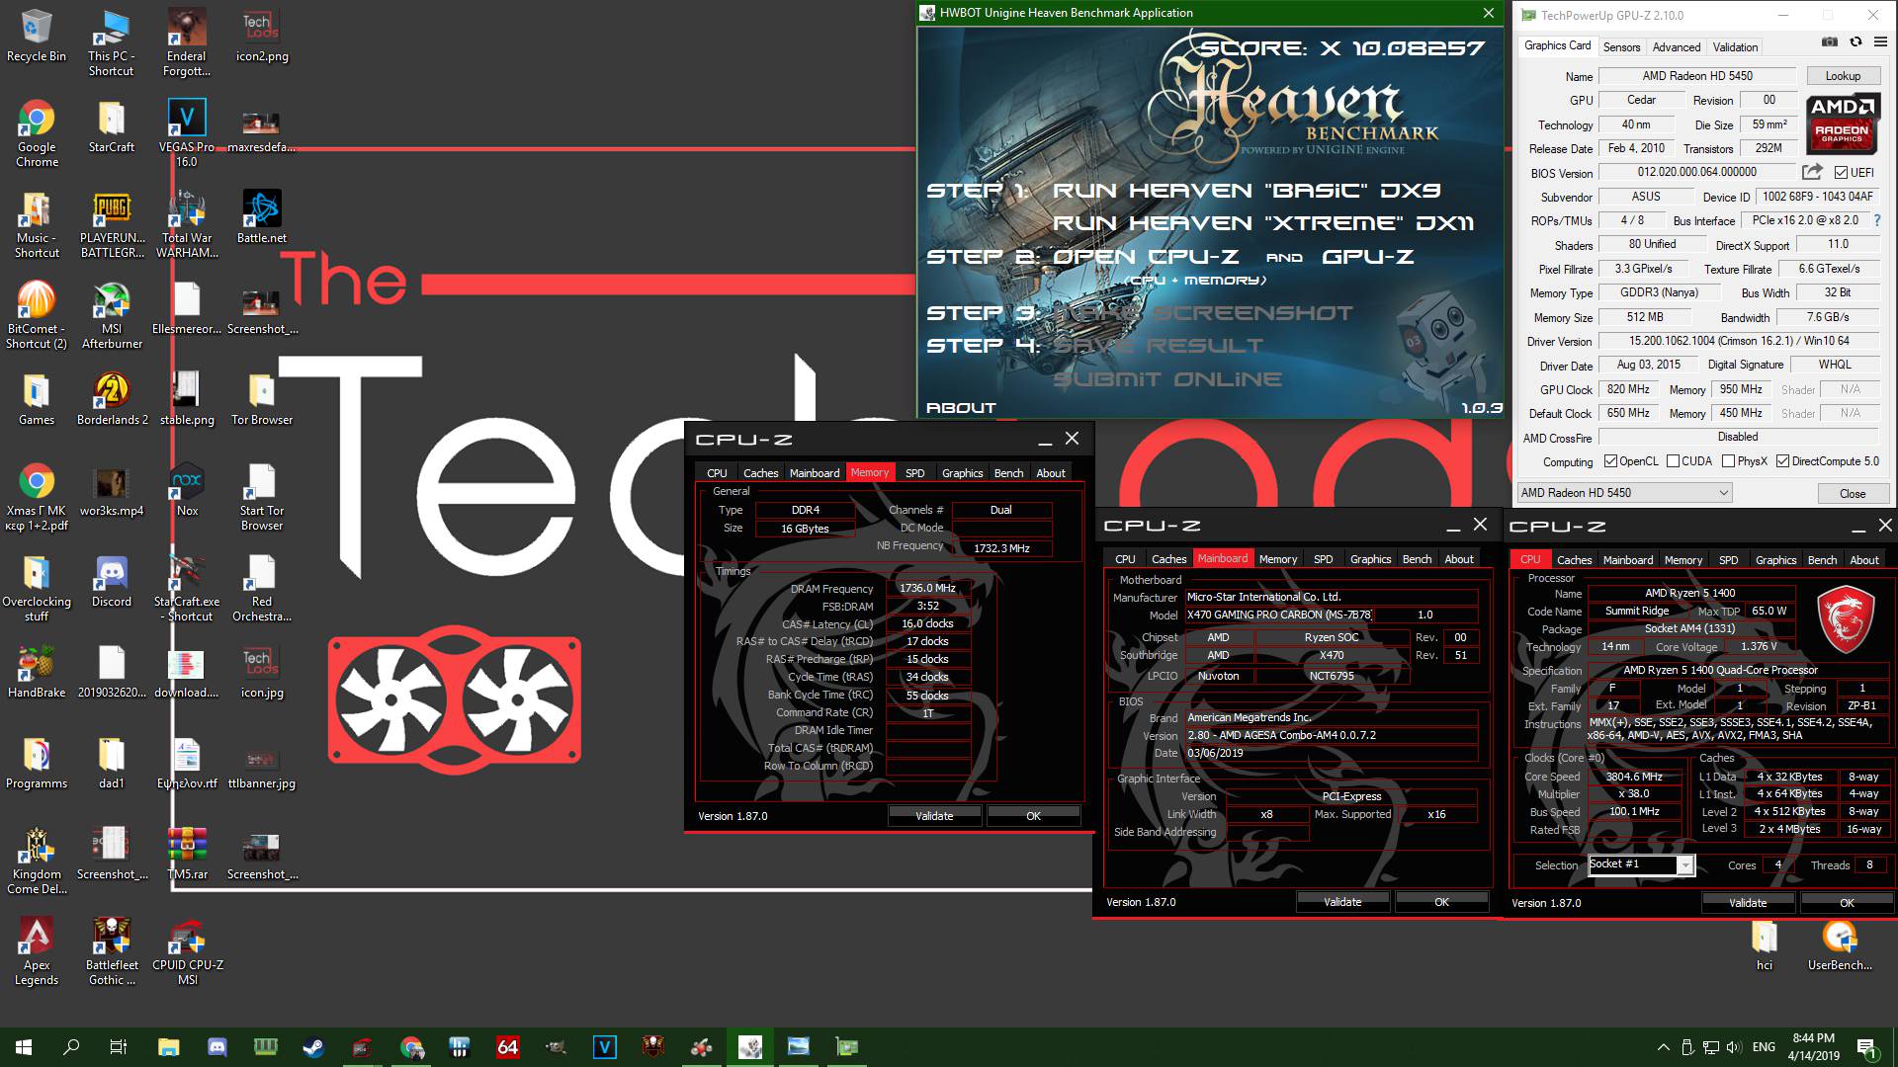Open the Validation tab in GPU-Z
Screen dimensions: 1898x1067
pos(1735,46)
